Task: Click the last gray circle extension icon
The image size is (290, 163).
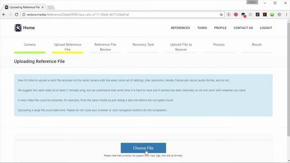Action: click(279, 14)
